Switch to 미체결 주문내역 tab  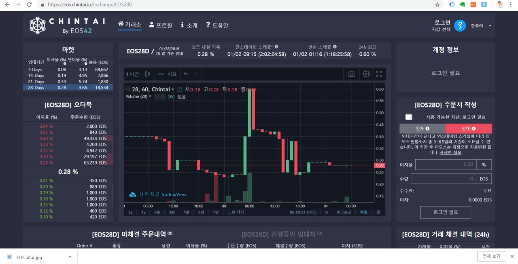(132, 234)
